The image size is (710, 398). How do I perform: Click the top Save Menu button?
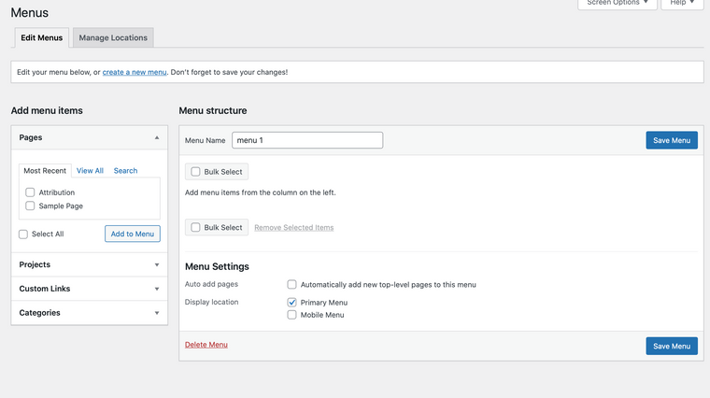(x=671, y=140)
